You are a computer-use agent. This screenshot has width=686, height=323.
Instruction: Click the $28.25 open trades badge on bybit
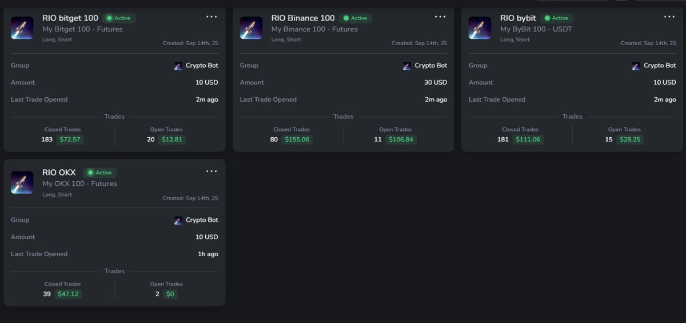click(x=630, y=139)
